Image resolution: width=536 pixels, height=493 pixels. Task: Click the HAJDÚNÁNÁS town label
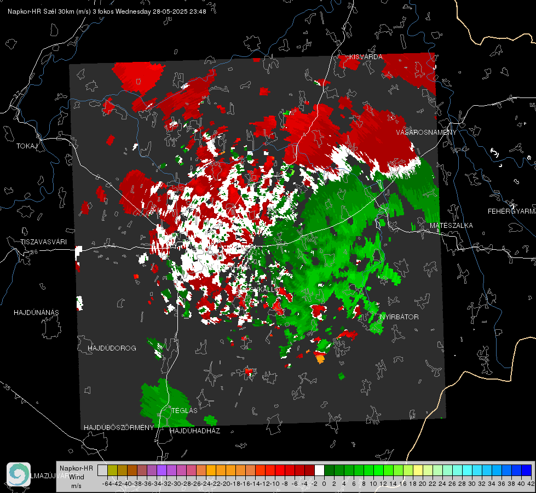[x=36, y=312]
